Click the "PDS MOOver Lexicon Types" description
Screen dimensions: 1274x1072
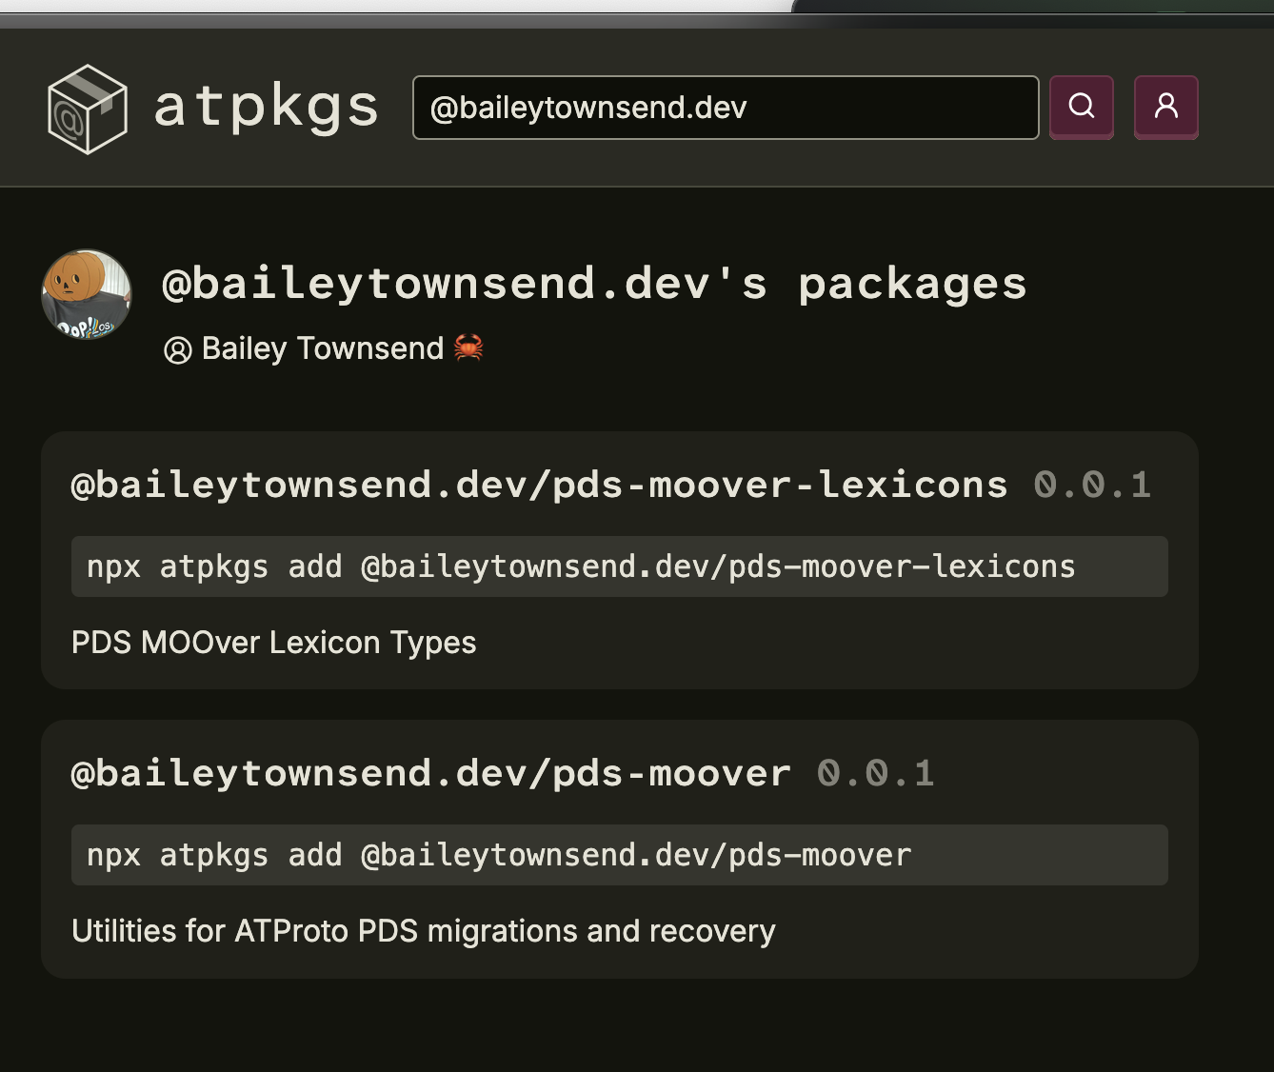click(x=273, y=643)
